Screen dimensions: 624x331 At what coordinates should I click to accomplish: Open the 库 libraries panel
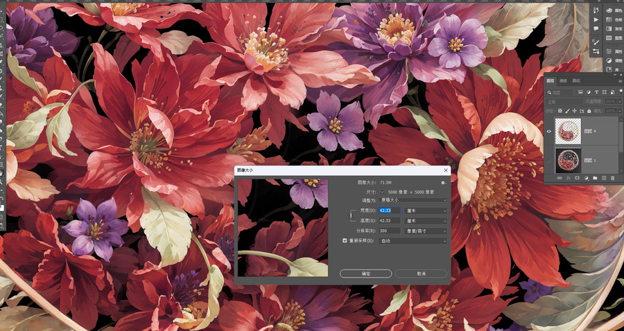coord(614,69)
